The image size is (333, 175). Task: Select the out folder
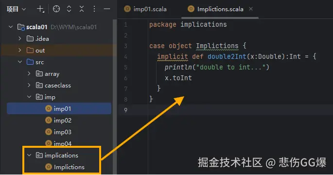40,51
